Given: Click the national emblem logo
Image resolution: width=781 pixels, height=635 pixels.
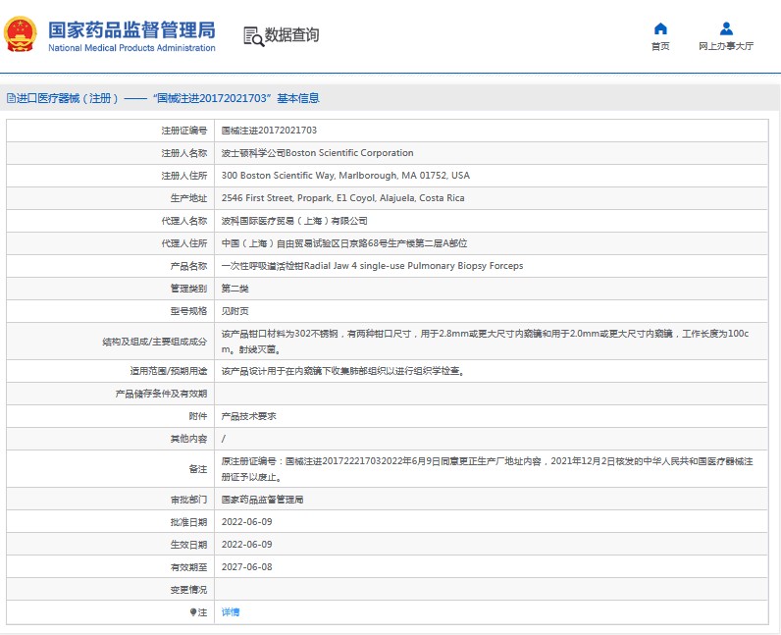Looking at the screenshot, I should pos(22,34).
